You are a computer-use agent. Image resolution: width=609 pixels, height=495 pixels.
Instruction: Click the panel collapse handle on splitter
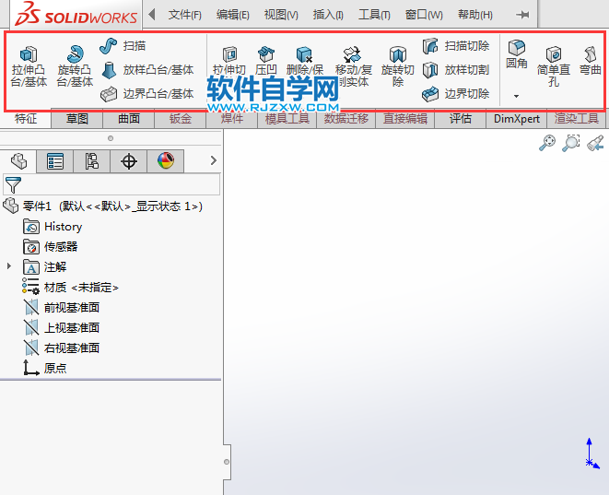point(227,462)
